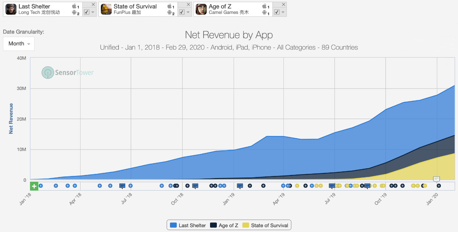458x232 pixels.
Task: Toggle the State of Survival checkbox
Action: pos(182,12)
